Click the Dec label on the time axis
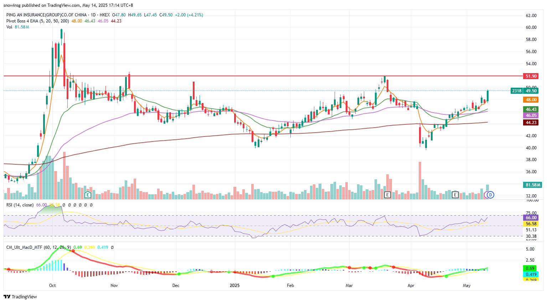 (x=176, y=286)
